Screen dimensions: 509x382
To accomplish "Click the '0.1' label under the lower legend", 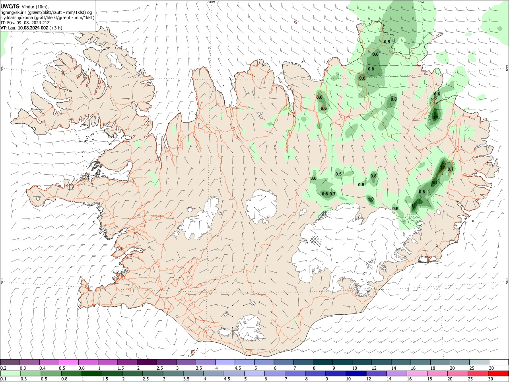I will click(x=3, y=379).
